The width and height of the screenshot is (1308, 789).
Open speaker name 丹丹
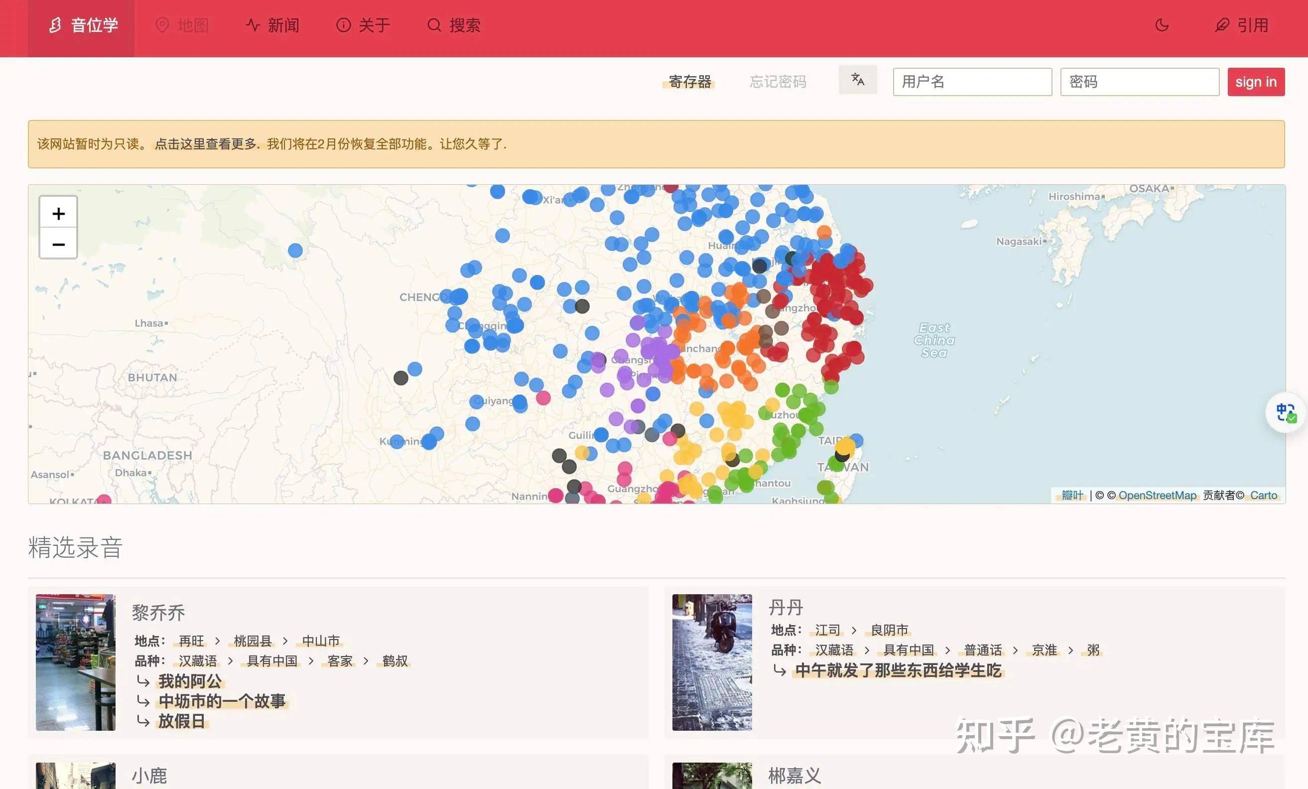785,607
